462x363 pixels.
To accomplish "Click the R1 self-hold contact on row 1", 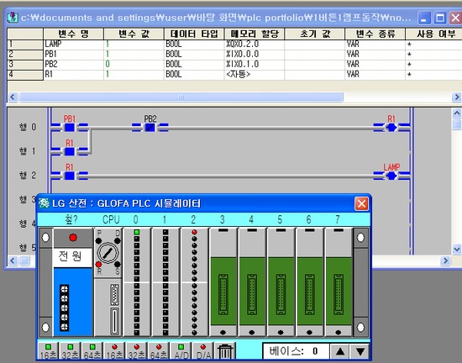I will click(x=70, y=151).
